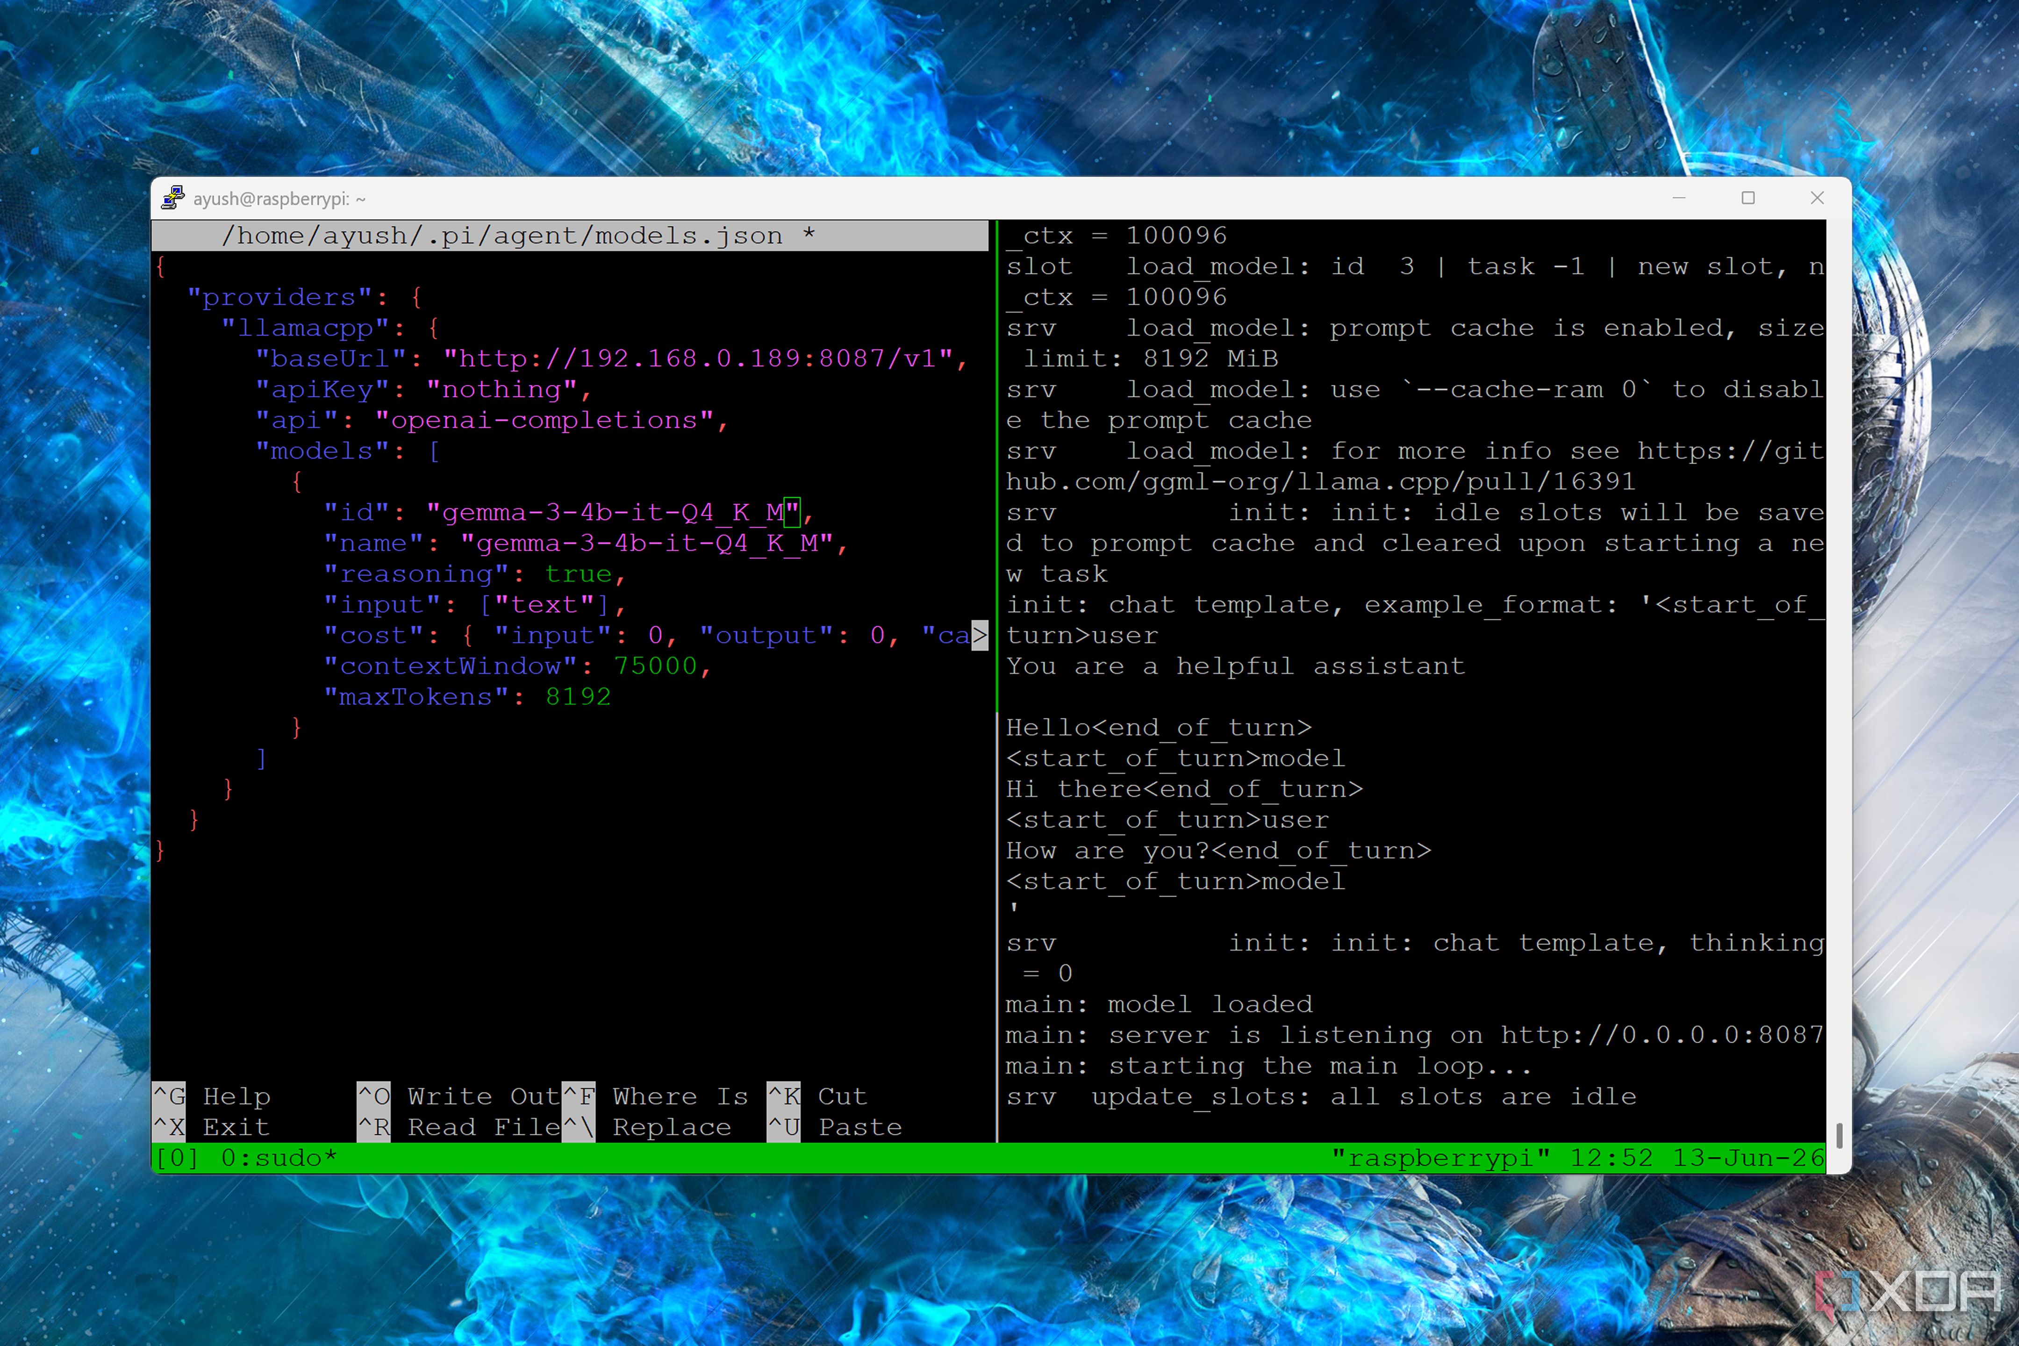This screenshot has height=1346, width=2019.
Task: Click the PuTTY icon in the title bar
Action: (x=173, y=198)
